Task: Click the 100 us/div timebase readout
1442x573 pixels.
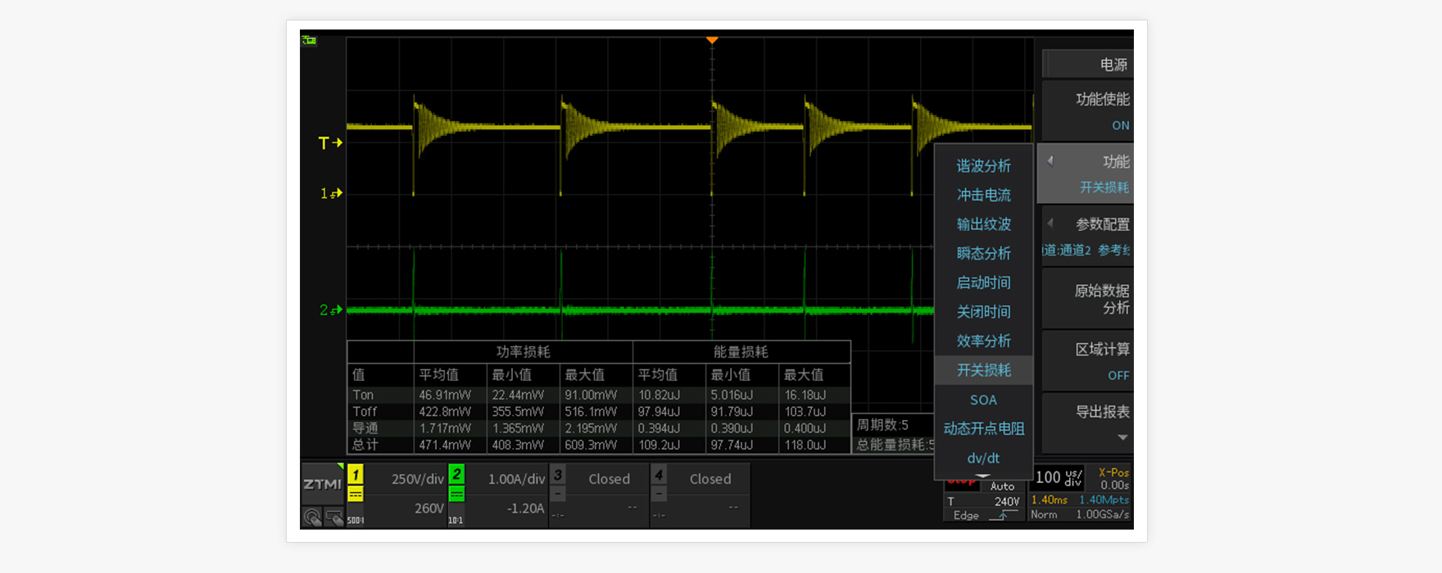Action: tap(1058, 477)
